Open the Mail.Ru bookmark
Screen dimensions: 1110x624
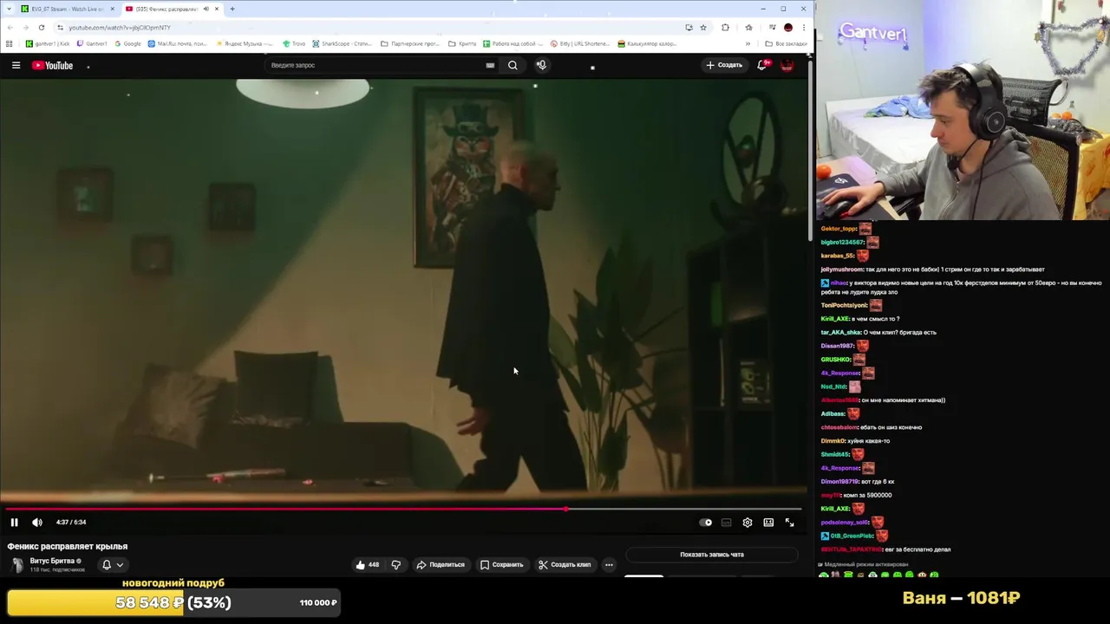tap(177, 43)
